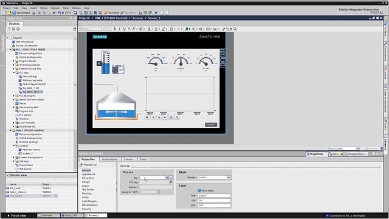Viewport: 389px width, 219px height.
Task: Select the right gauge on the HMI screen
Action: [x=206, y=62]
